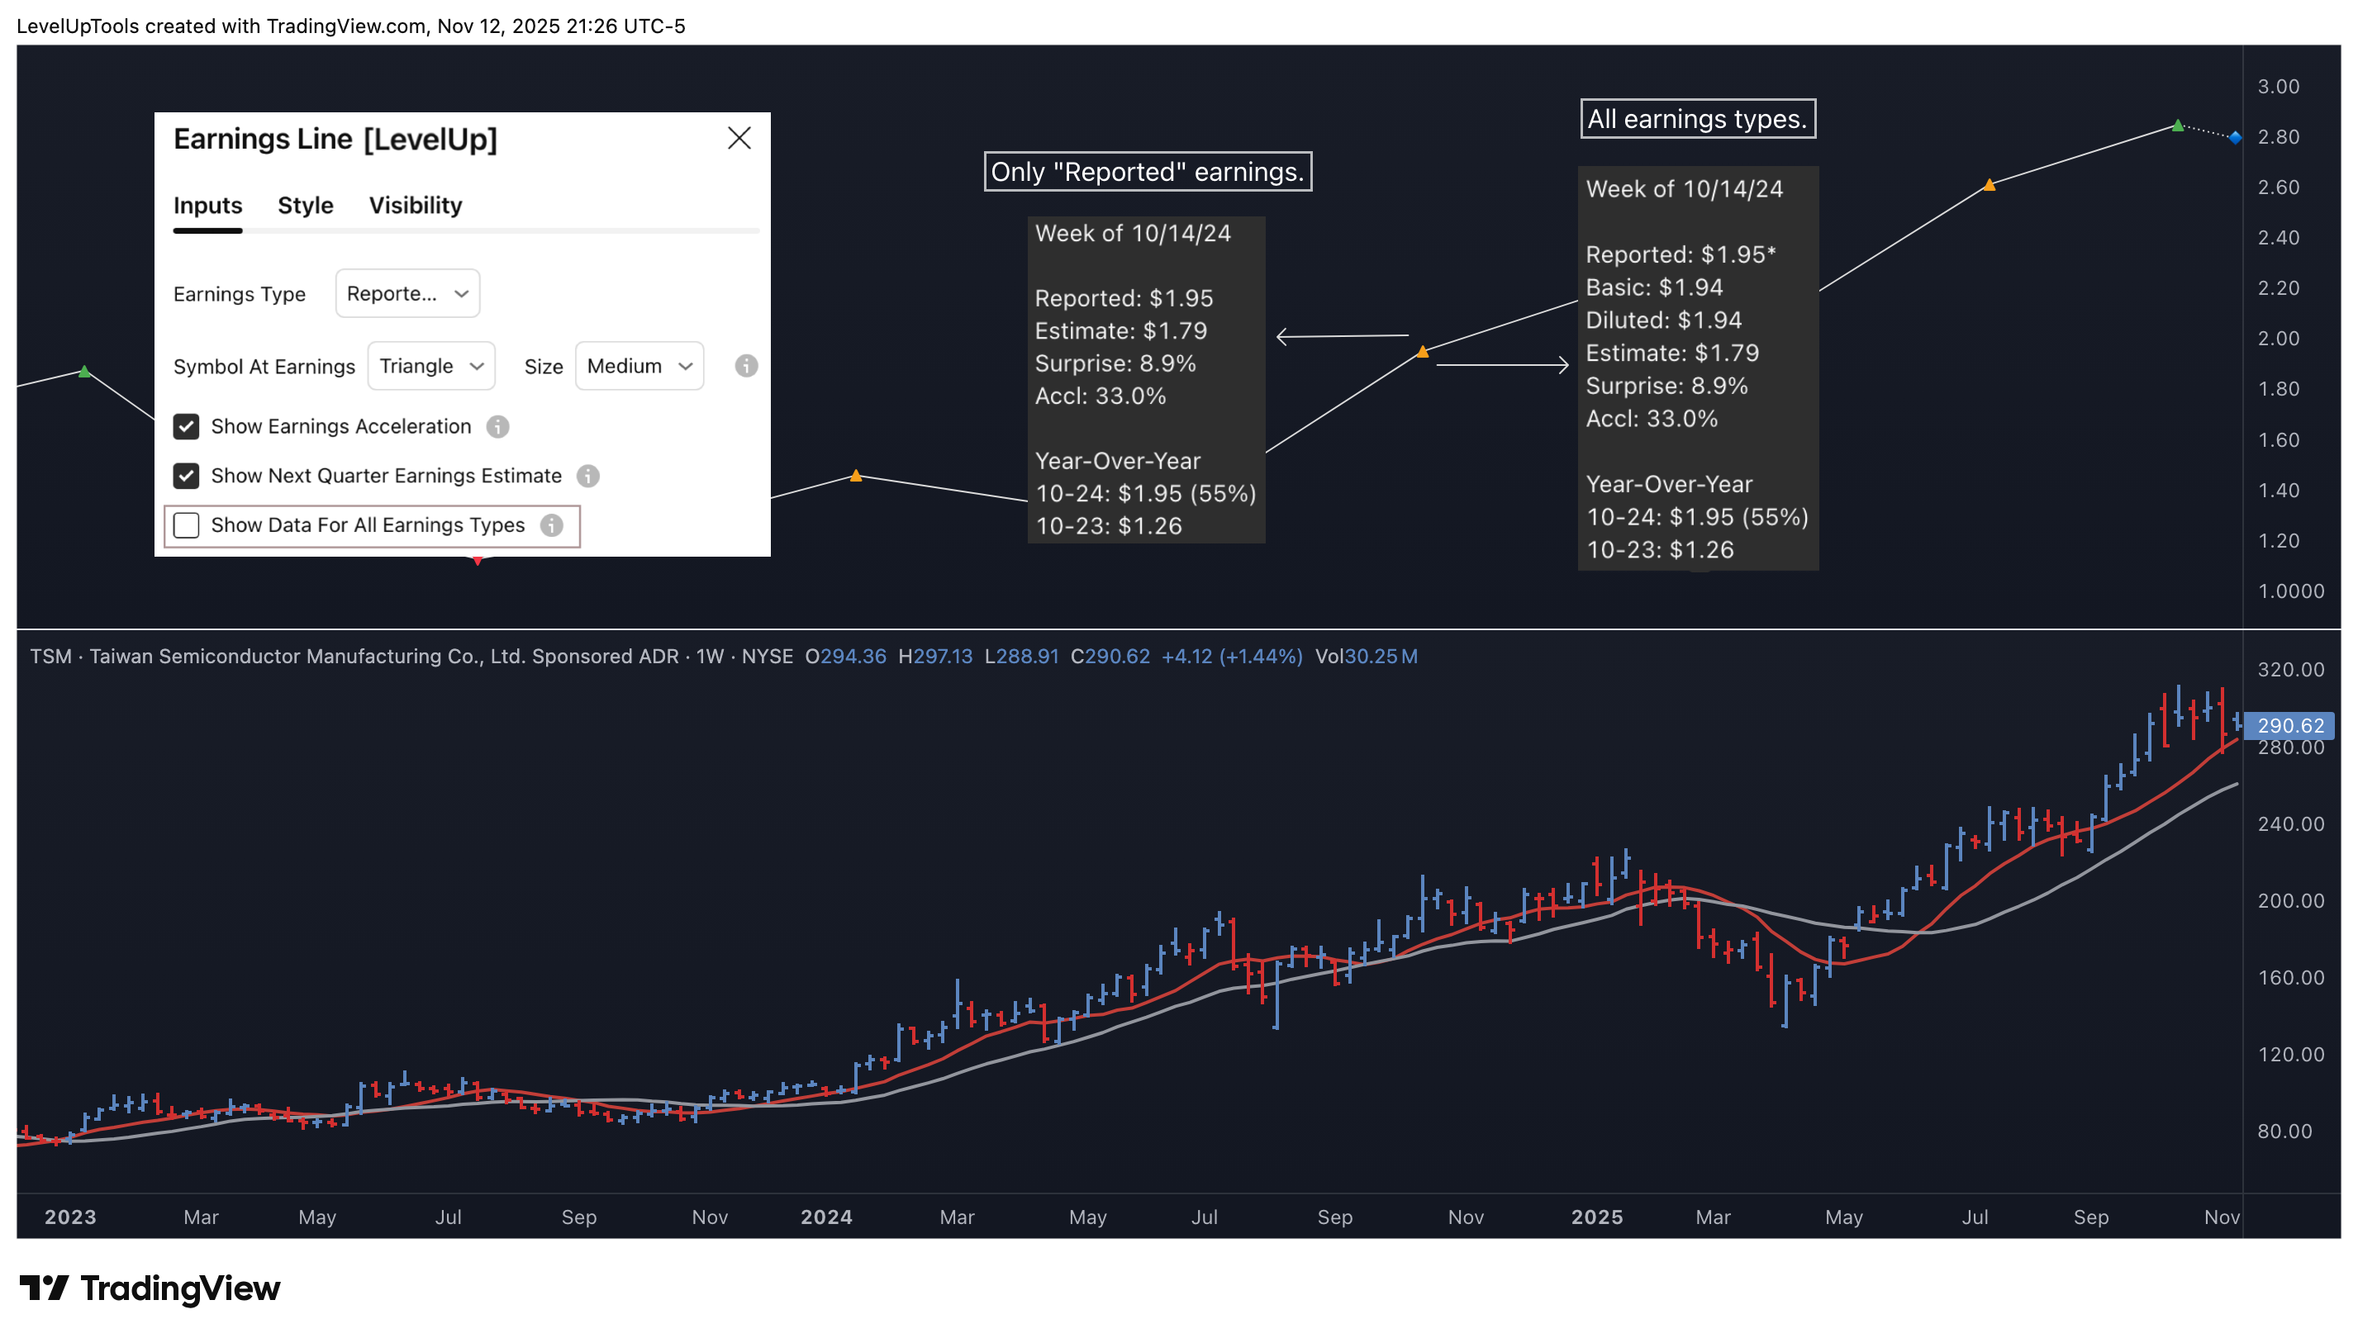Click the orange earnings triangle near 1.40 level

856,476
